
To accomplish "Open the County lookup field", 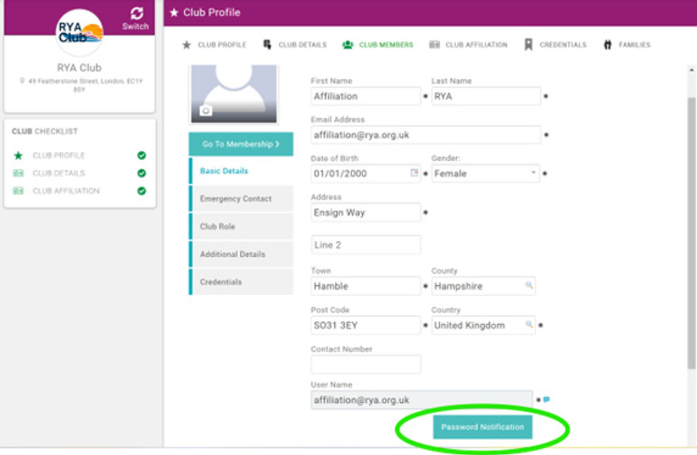I will click(478, 286).
